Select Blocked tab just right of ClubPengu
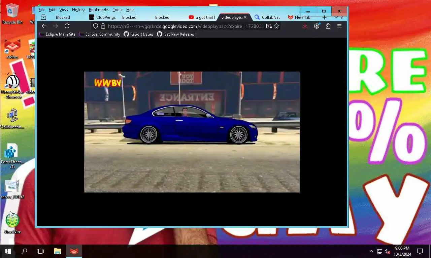The height and width of the screenshot is (258, 431). [x=129, y=17]
